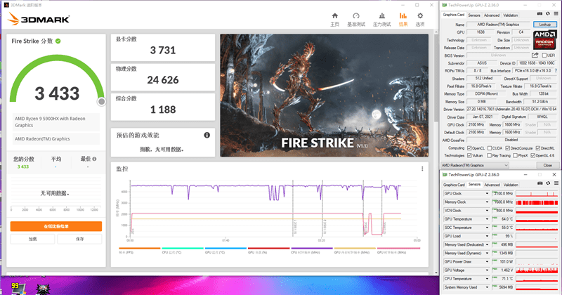Click the orange compare results online button

pyautogui.click(x=56, y=226)
